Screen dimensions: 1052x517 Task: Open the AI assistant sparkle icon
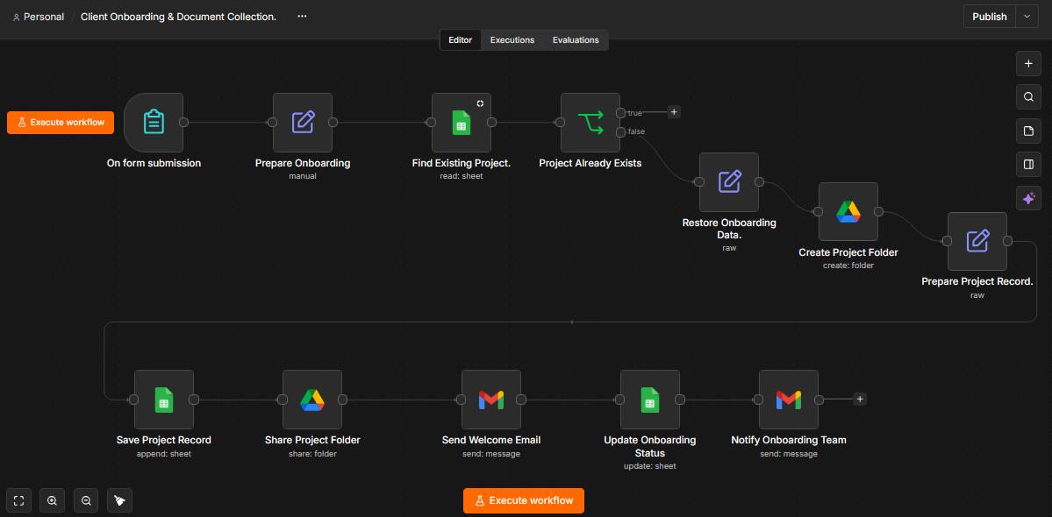(x=1027, y=198)
